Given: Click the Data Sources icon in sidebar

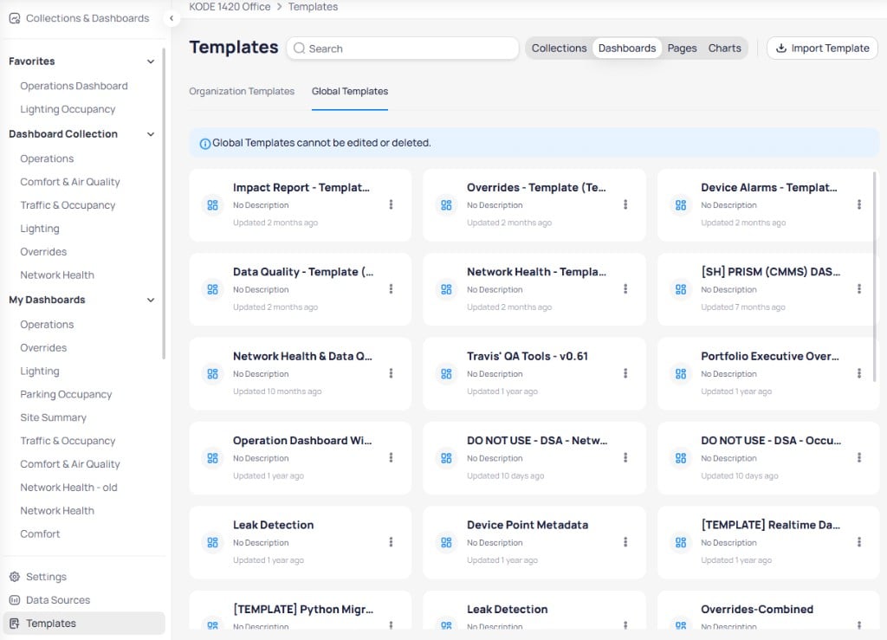Looking at the screenshot, I should 15,600.
